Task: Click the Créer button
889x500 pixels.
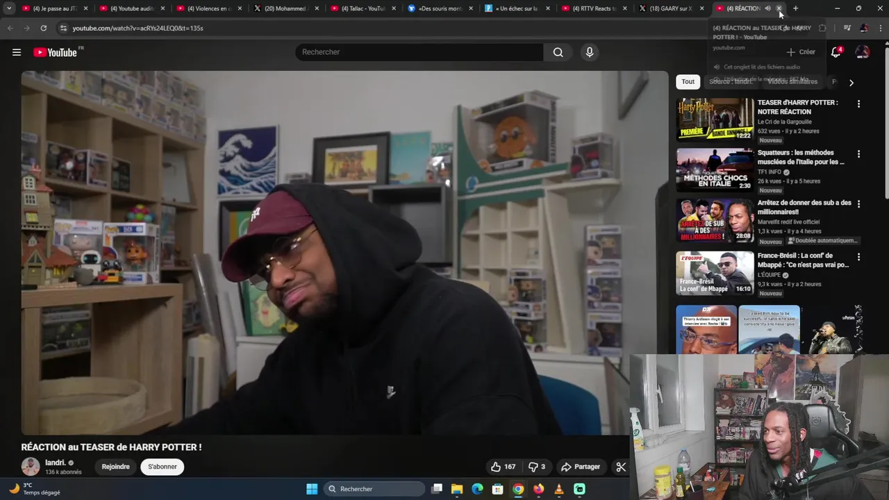Action: (x=801, y=52)
